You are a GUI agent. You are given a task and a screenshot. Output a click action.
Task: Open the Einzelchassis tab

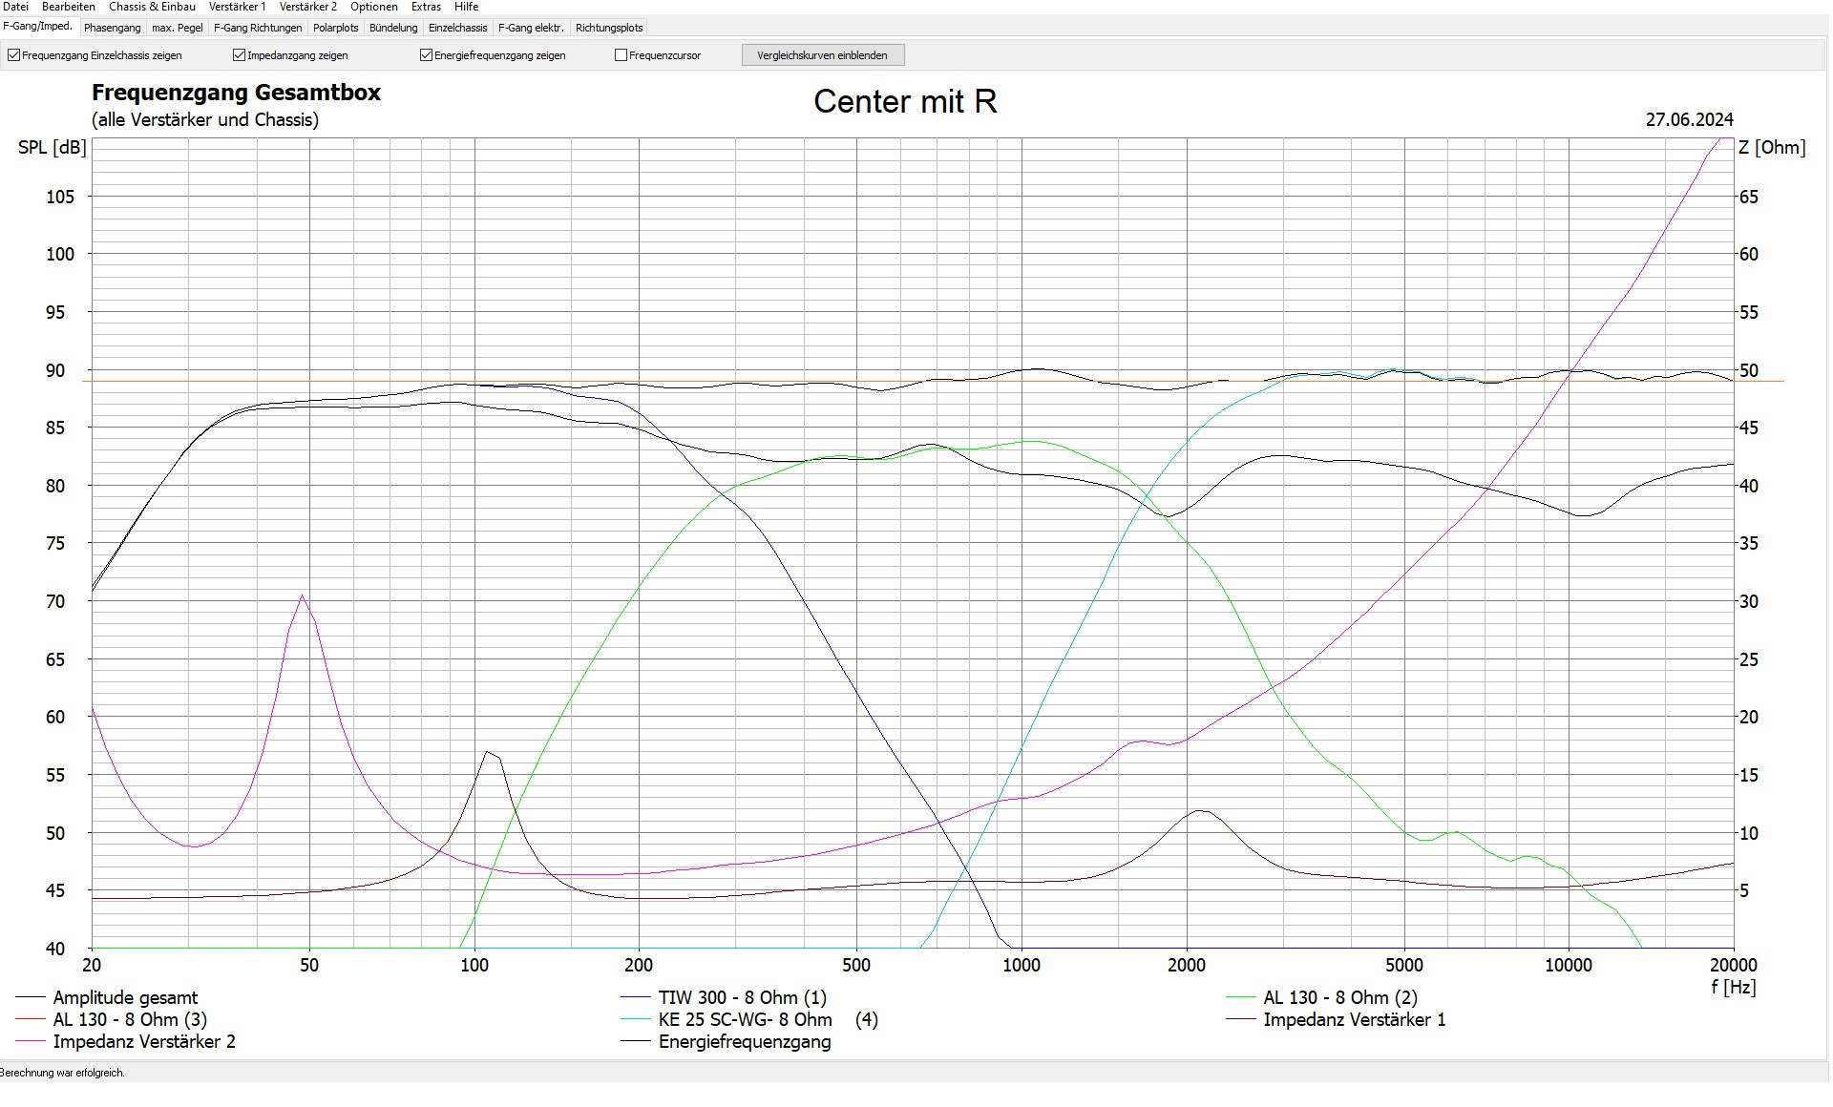click(x=457, y=28)
